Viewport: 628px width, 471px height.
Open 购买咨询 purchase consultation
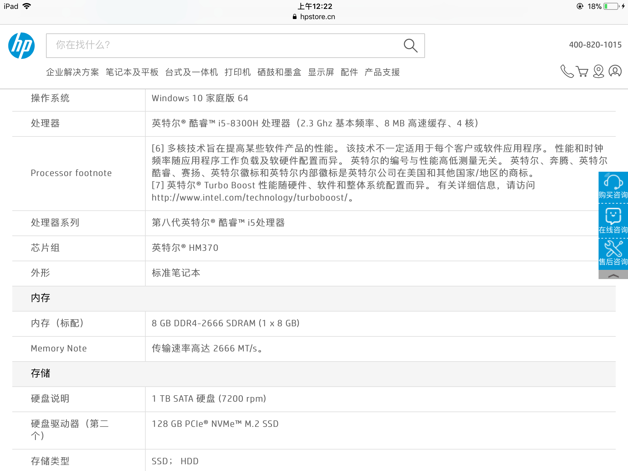tap(613, 187)
